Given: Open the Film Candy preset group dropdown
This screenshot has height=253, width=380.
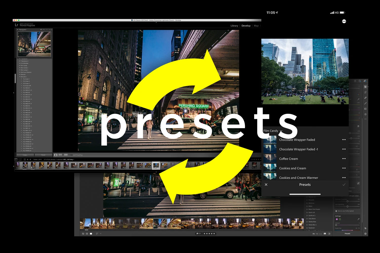Looking at the screenshot, I should [x=273, y=131].
